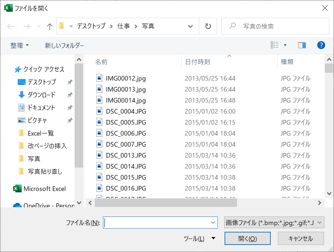Click the 開く button
The height and width of the screenshot is (252, 334).
(x=247, y=239)
